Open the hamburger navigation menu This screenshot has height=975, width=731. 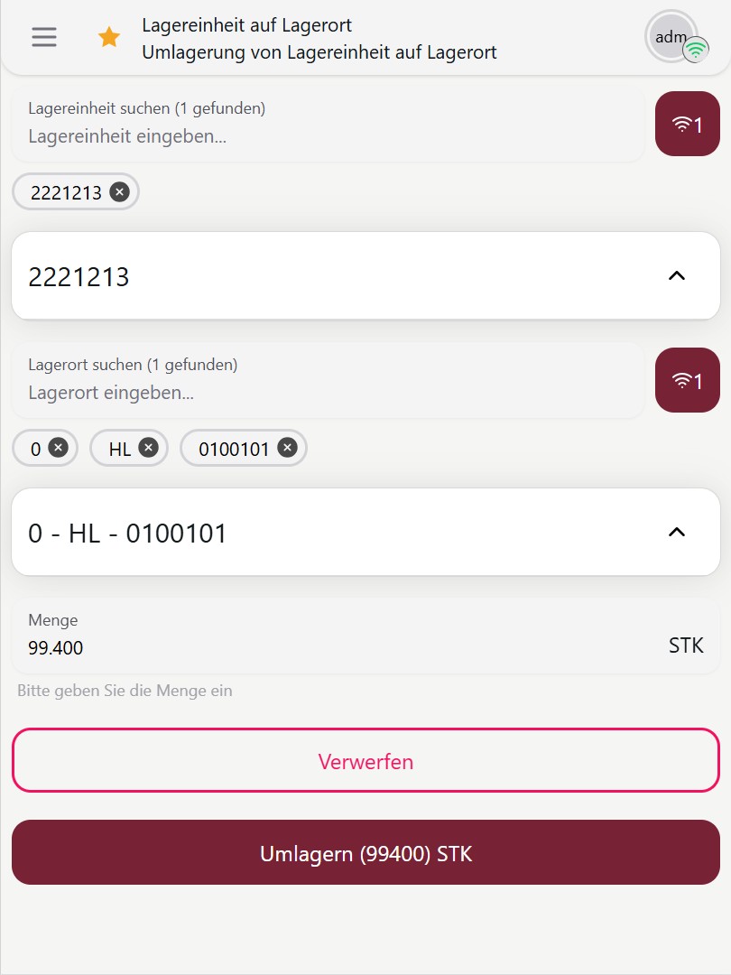tap(43, 37)
